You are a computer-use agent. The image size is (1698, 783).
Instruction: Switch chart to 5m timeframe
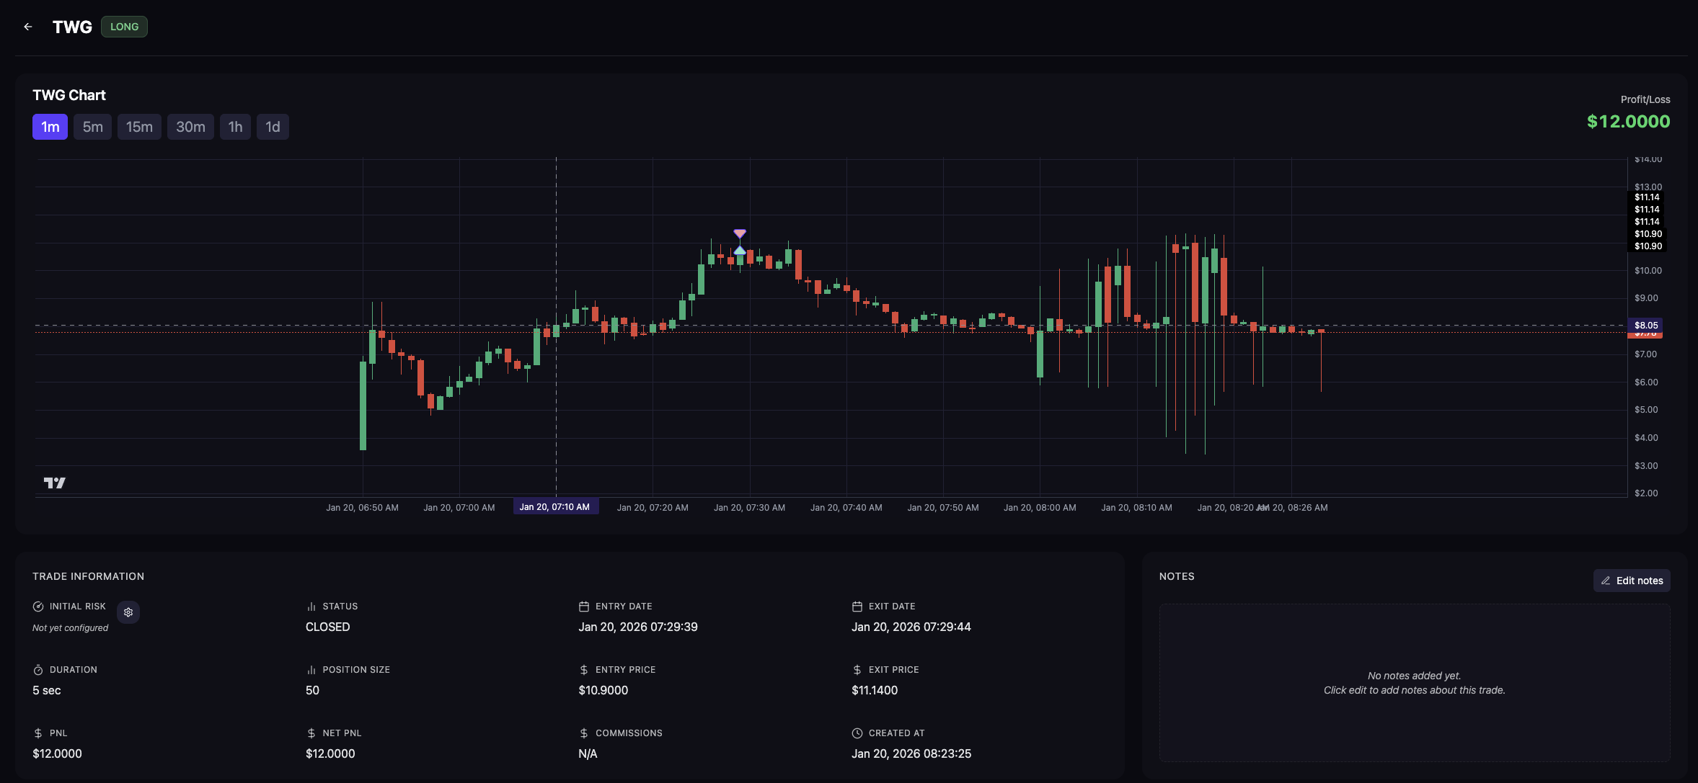pos(92,127)
